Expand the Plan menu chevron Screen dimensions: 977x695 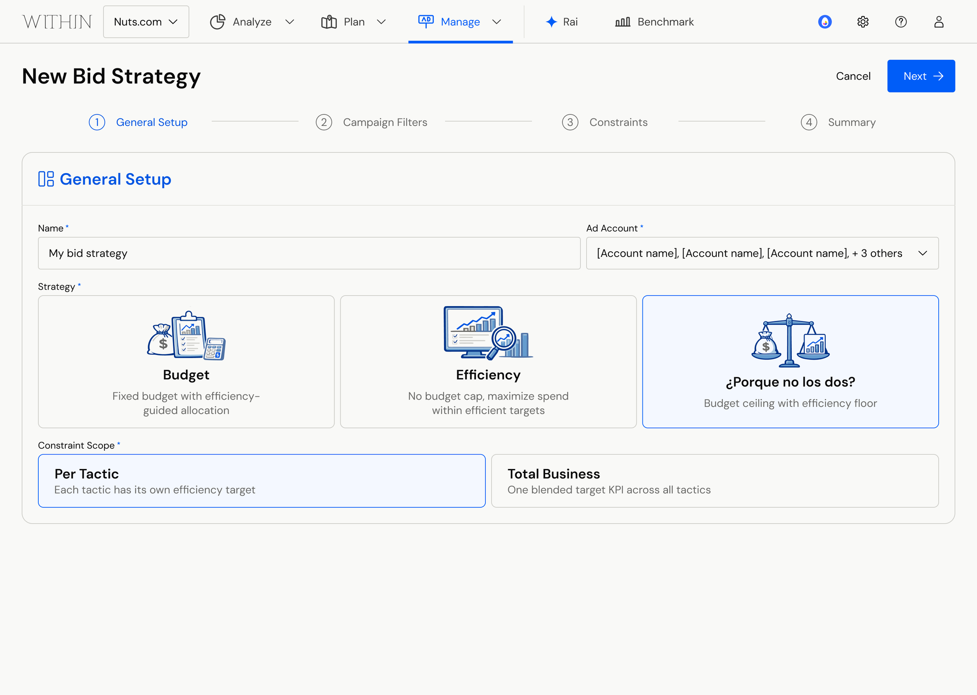coord(381,22)
